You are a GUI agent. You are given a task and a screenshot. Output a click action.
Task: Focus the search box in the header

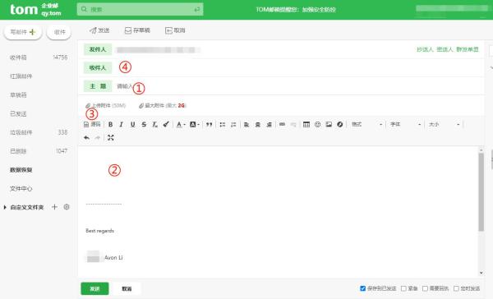[140, 9]
